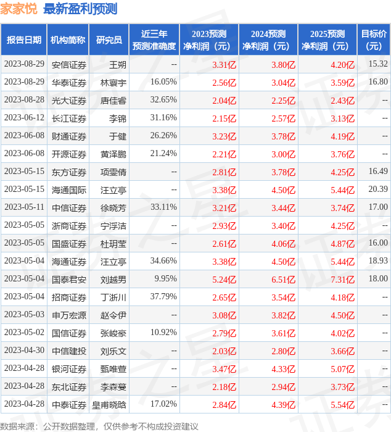The width and height of the screenshot is (391, 432).
Task: Select the 近三年预测准确度 column header
Action: [154, 39]
